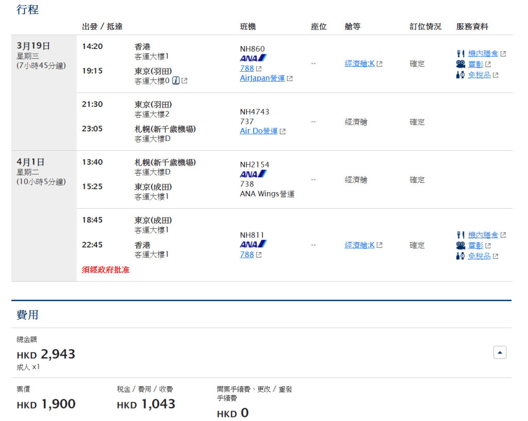Open 經濟艙:K fare class link for NH860
The image size is (528, 421).
click(359, 64)
